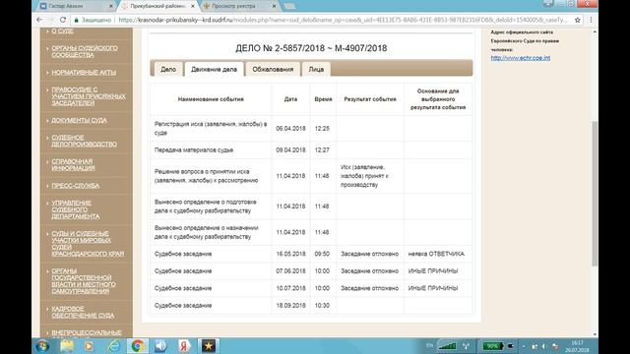Image resolution: width=630 pixels, height=354 pixels.
Task: Click the case title ДЕЛО № 2-5857/2018
Action: point(311,48)
